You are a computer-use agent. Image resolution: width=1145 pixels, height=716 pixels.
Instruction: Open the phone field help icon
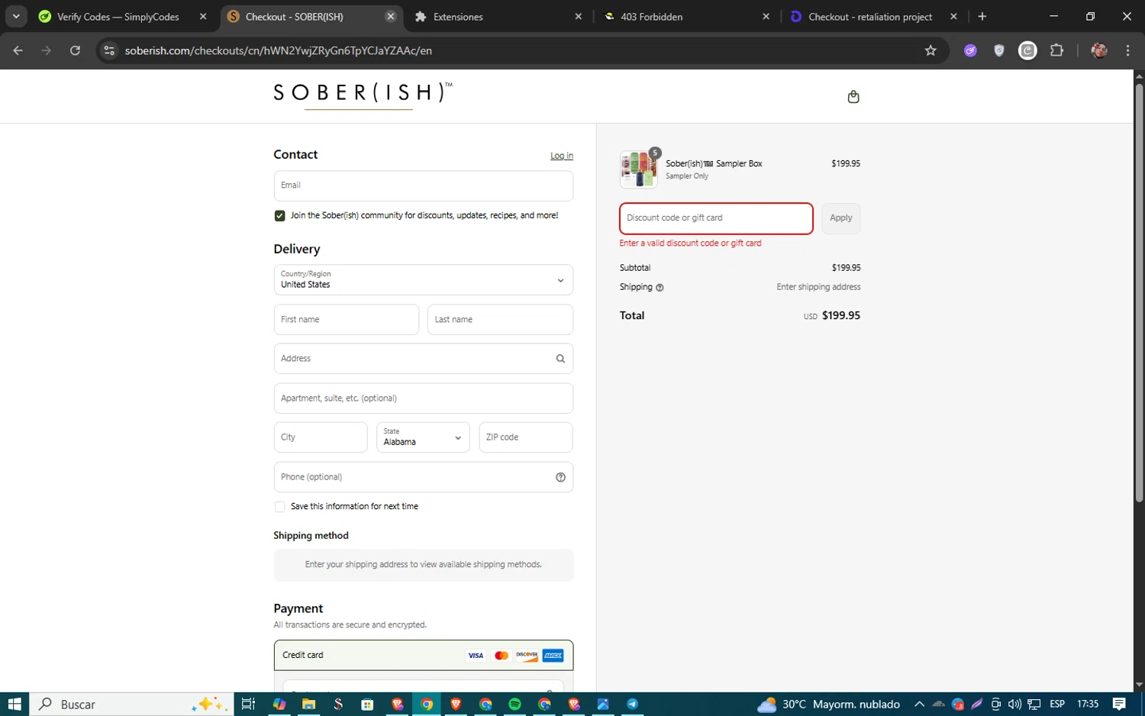point(560,477)
